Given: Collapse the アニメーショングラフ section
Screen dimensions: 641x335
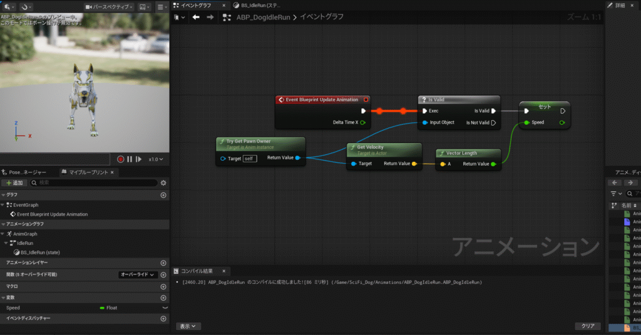Looking at the screenshot, I should [3, 224].
